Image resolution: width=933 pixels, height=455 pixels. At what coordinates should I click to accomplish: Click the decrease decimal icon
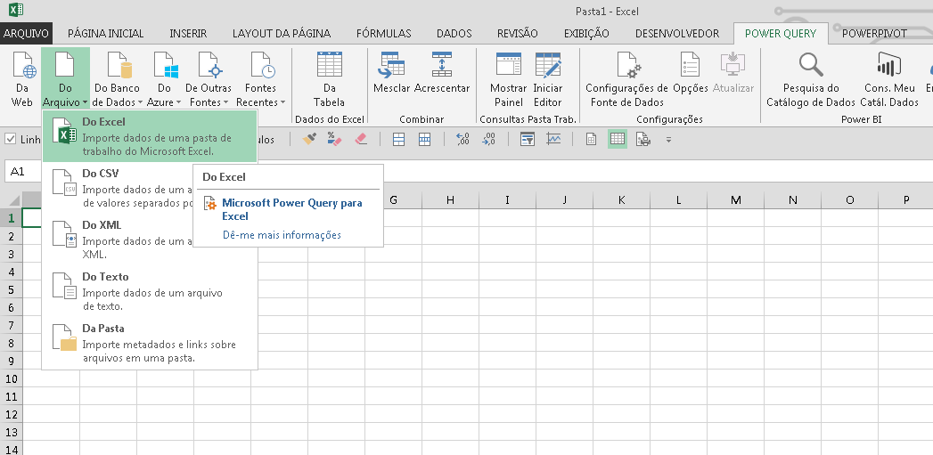488,139
